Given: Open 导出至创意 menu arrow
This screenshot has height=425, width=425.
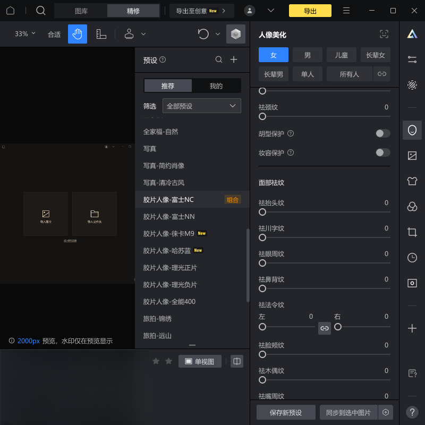Looking at the screenshot, I should click(x=224, y=11).
